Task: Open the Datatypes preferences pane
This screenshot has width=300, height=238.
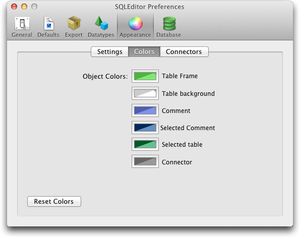Action: pyautogui.click(x=101, y=27)
